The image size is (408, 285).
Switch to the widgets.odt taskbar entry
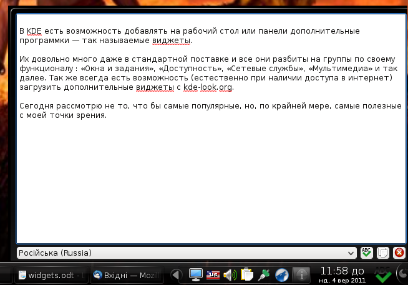click(x=51, y=275)
